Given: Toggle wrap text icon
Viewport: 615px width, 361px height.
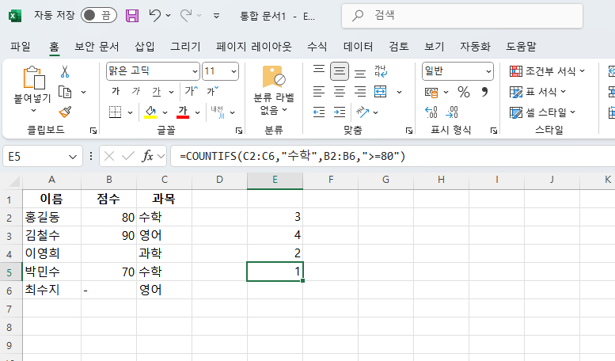Looking at the screenshot, I should [x=381, y=71].
